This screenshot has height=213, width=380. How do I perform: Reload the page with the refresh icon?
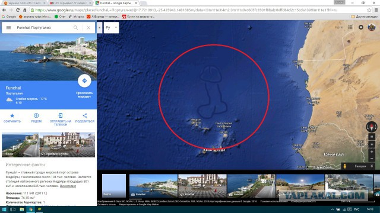tap(18, 10)
